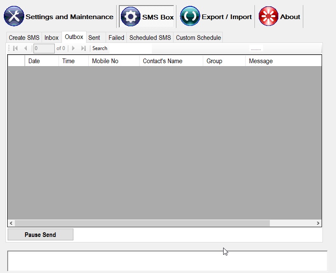Click the Group column header
This screenshot has width=336, height=273.
point(224,61)
